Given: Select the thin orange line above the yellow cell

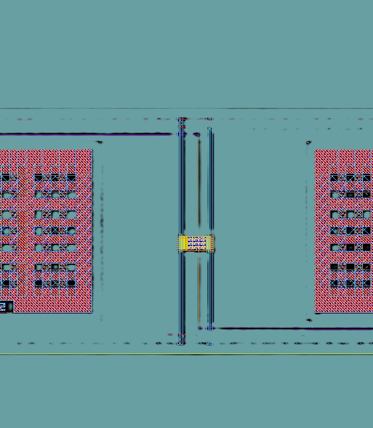Looking at the screenshot, I should [x=198, y=183].
